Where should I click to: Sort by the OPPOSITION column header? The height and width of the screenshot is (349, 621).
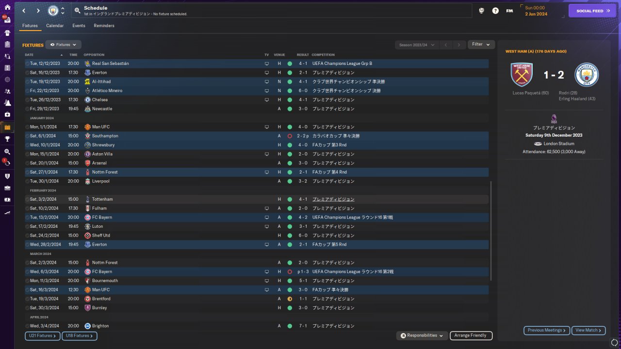tap(94, 55)
